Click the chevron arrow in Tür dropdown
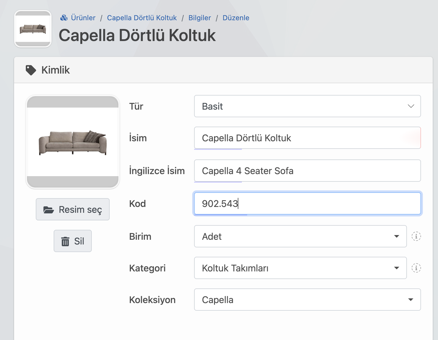 [411, 106]
